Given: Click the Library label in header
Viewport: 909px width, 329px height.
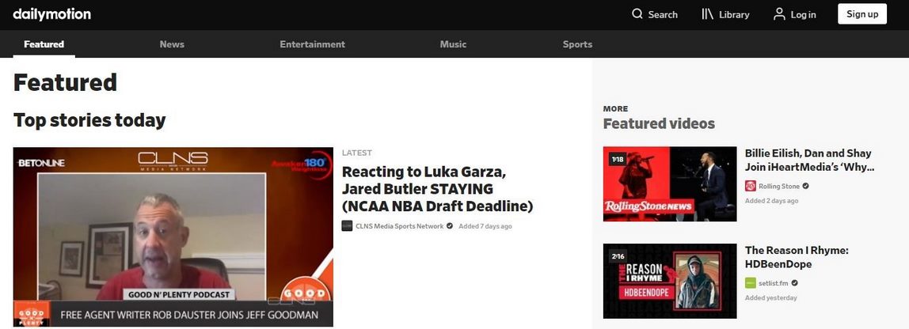Looking at the screenshot, I should click(x=734, y=14).
